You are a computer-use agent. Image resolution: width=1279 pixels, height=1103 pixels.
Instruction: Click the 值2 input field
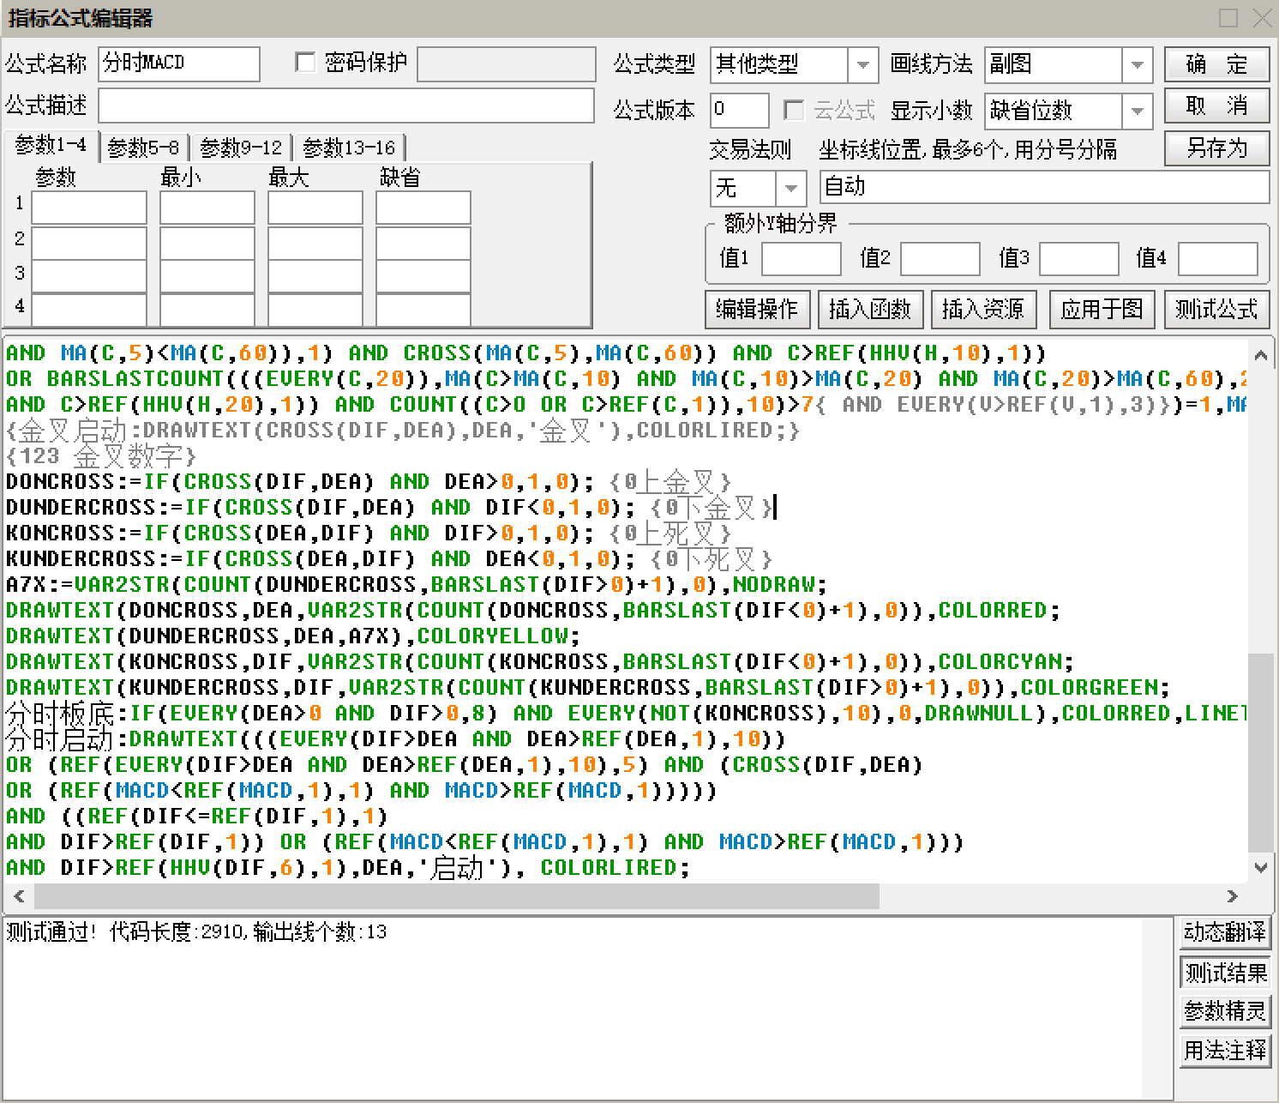point(940,259)
